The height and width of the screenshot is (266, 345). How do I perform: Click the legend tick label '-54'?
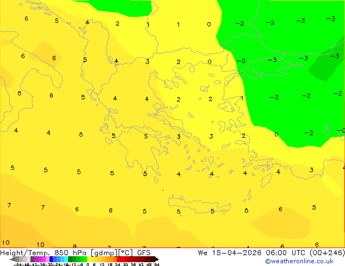pyautogui.click(x=17, y=264)
